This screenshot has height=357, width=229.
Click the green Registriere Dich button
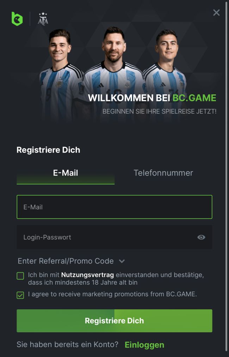pos(114,321)
